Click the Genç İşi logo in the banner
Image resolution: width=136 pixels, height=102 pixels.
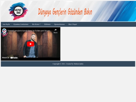[x=18, y=11]
